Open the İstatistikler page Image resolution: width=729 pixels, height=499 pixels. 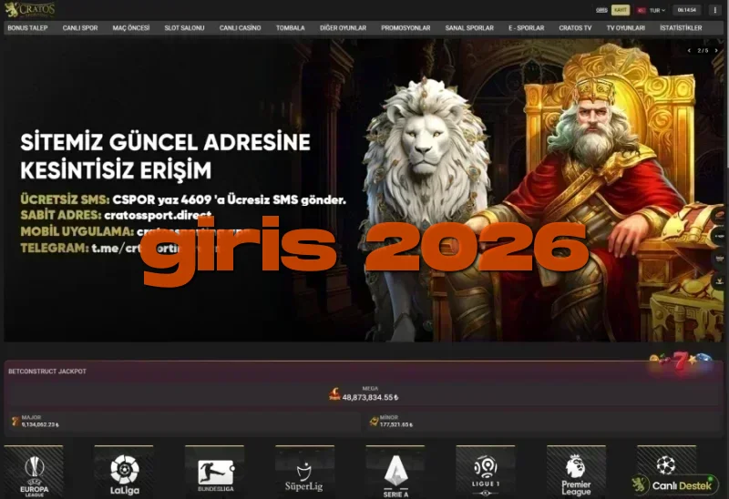tap(681, 28)
